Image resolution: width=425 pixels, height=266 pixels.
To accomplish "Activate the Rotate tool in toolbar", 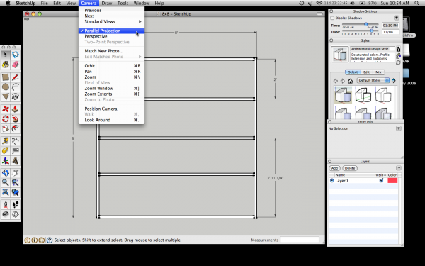I will tap(6, 119).
